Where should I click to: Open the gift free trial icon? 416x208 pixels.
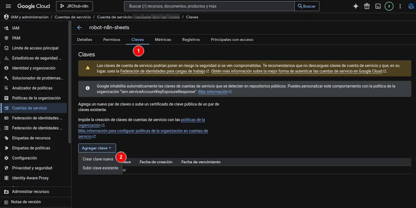tap(367, 6)
